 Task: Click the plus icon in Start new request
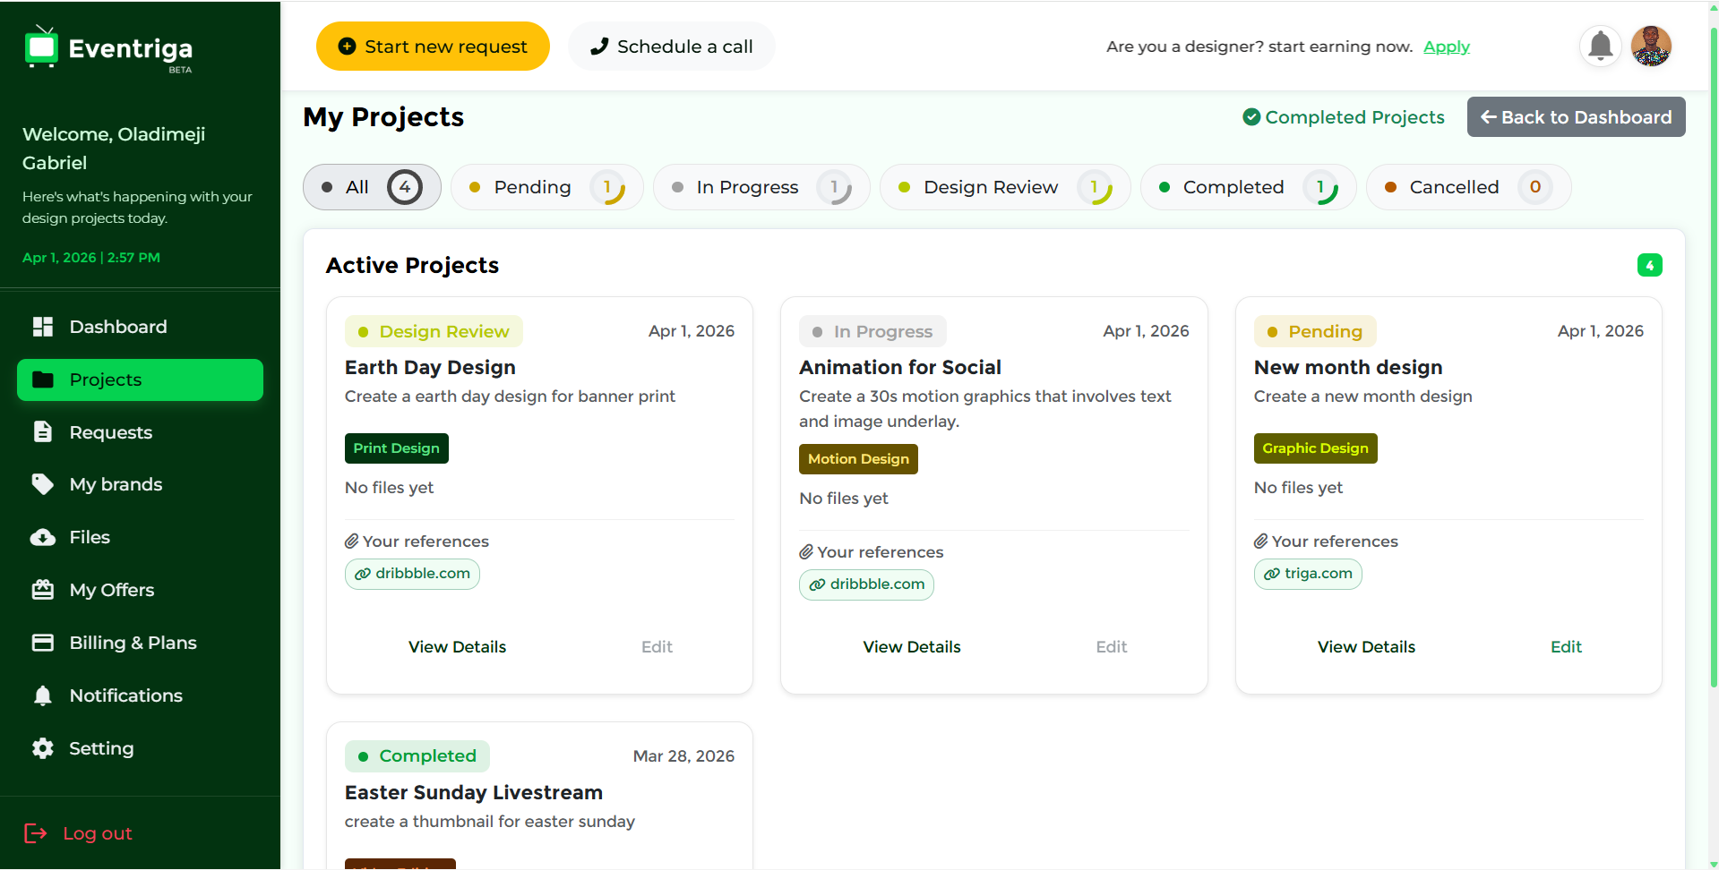[347, 47]
